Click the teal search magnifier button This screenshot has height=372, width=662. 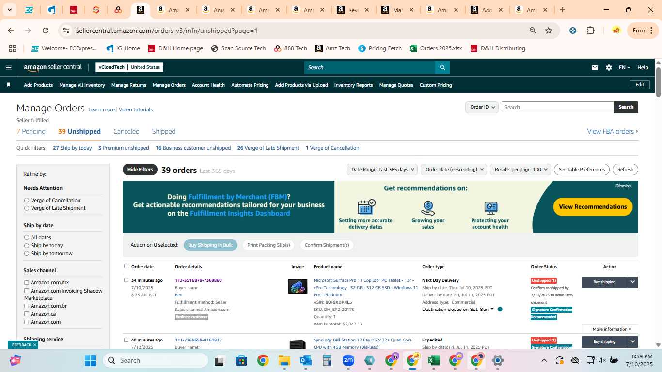point(442,67)
